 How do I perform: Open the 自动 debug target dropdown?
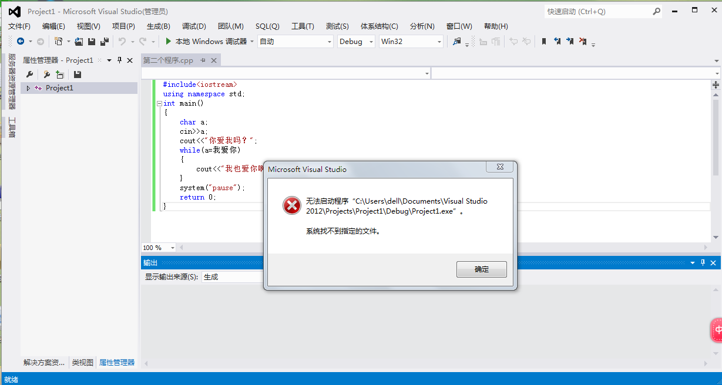(329, 42)
